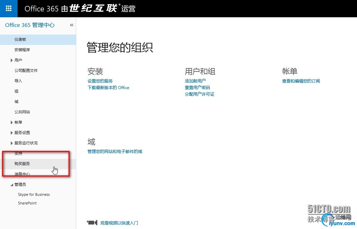Click 添加新用户 link
The height and width of the screenshot is (229, 357).
[x=195, y=81]
